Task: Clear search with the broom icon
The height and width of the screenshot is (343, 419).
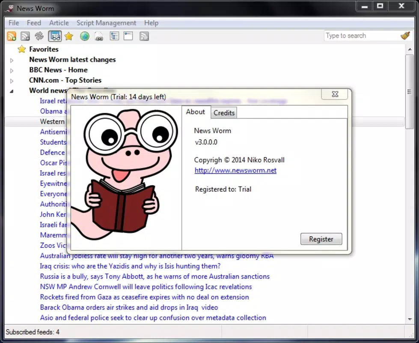Action: tap(405, 36)
